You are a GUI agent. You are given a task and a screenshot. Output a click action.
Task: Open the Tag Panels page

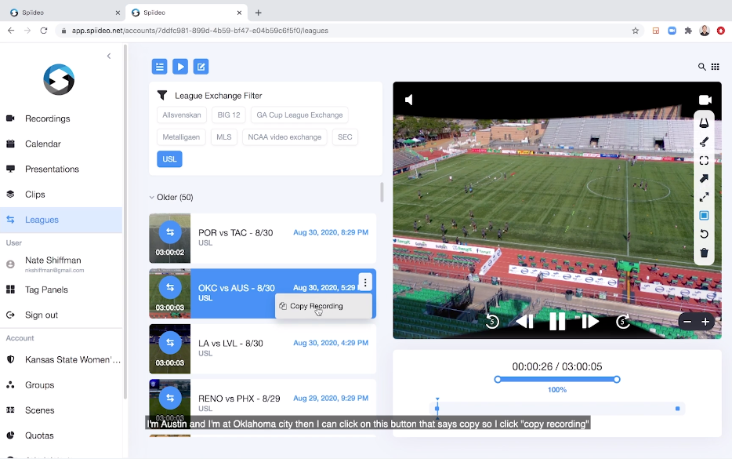pyautogui.click(x=46, y=290)
